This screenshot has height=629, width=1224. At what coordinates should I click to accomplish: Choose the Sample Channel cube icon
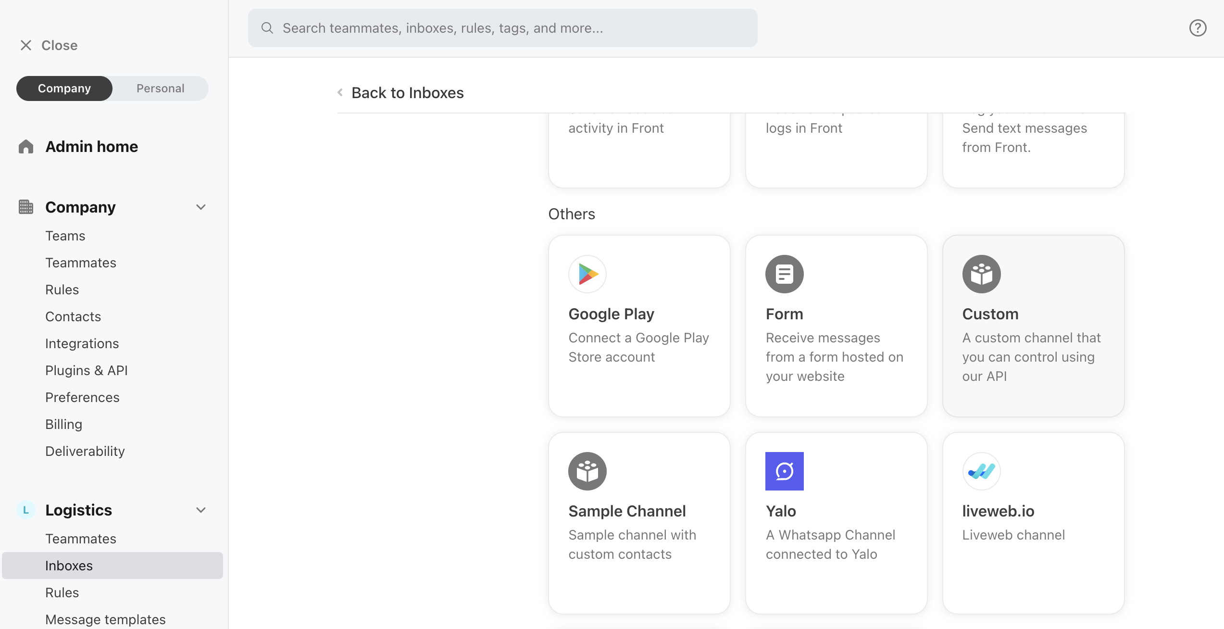pyautogui.click(x=587, y=471)
